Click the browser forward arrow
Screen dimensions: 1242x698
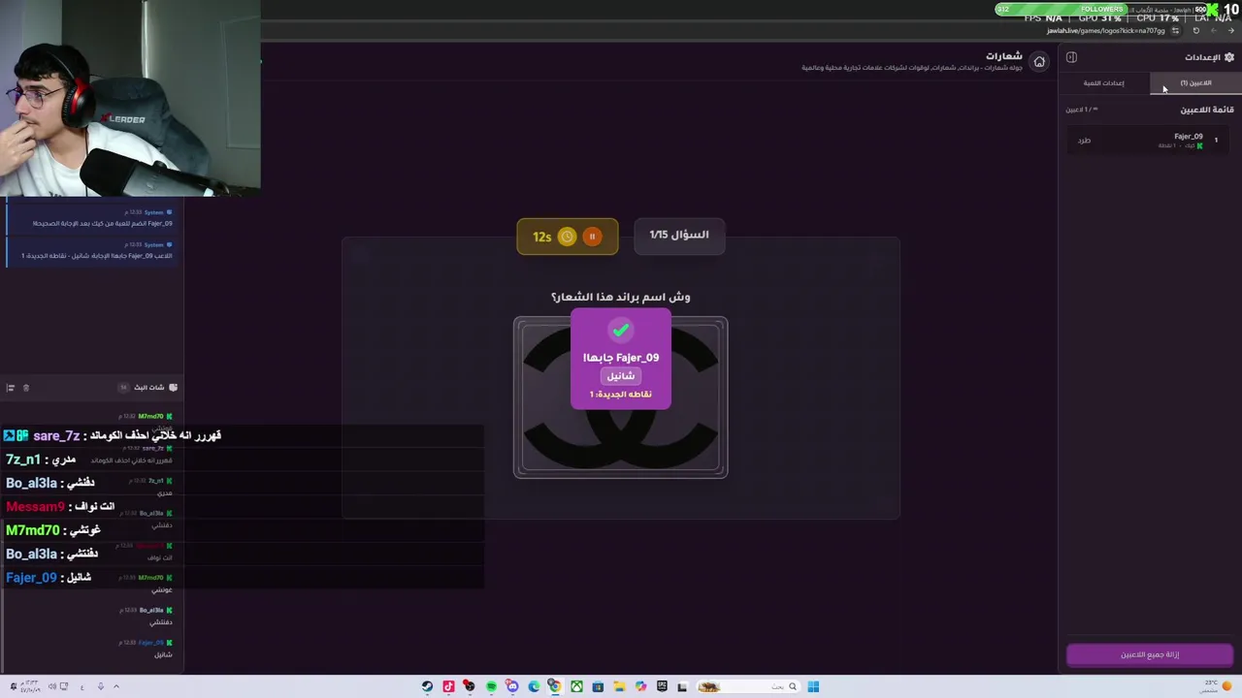1214,31
